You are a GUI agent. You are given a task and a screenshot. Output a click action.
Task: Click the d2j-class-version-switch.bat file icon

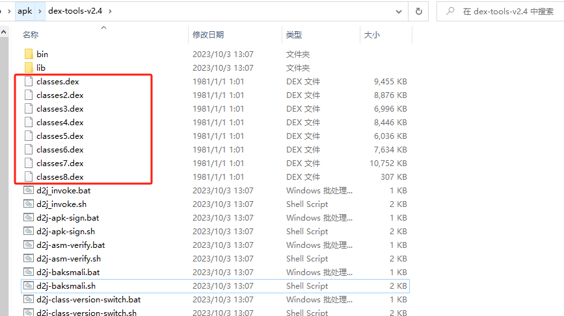coord(29,300)
